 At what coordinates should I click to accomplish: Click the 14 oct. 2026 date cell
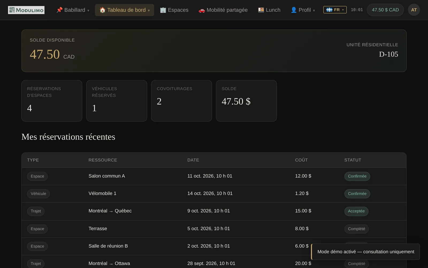coord(210,193)
